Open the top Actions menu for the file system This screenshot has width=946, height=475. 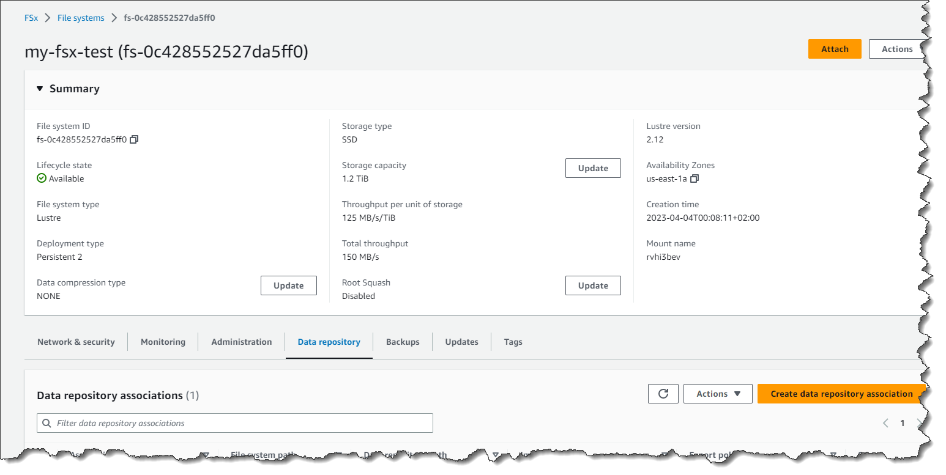(897, 49)
